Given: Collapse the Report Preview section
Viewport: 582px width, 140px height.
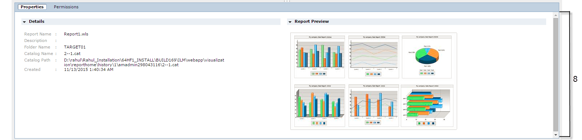Looking at the screenshot, I should 290,22.
